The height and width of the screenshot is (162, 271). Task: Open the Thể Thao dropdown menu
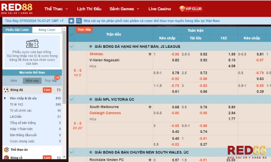click(56, 9)
